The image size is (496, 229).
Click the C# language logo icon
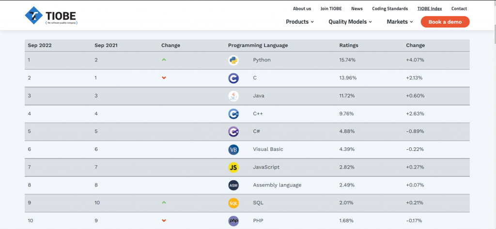click(x=233, y=131)
